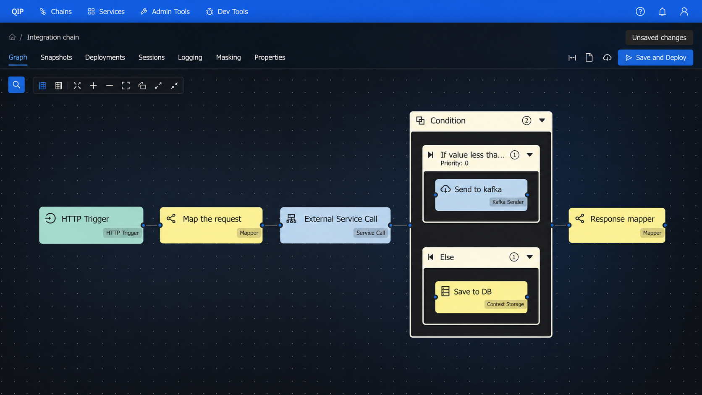This screenshot has width=702, height=395.
Task: Select the Save to DB node title
Action: click(473, 291)
